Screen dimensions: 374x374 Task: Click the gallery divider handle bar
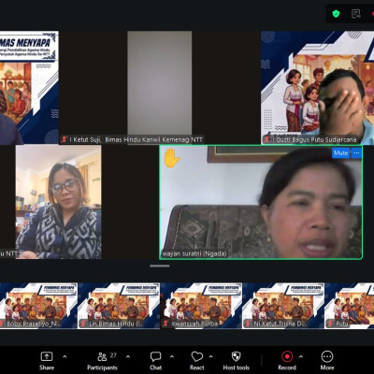(160, 266)
